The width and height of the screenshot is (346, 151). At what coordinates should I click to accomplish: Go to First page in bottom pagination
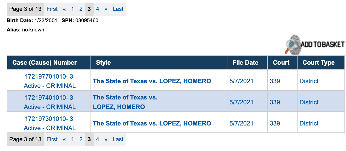point(52,139)
